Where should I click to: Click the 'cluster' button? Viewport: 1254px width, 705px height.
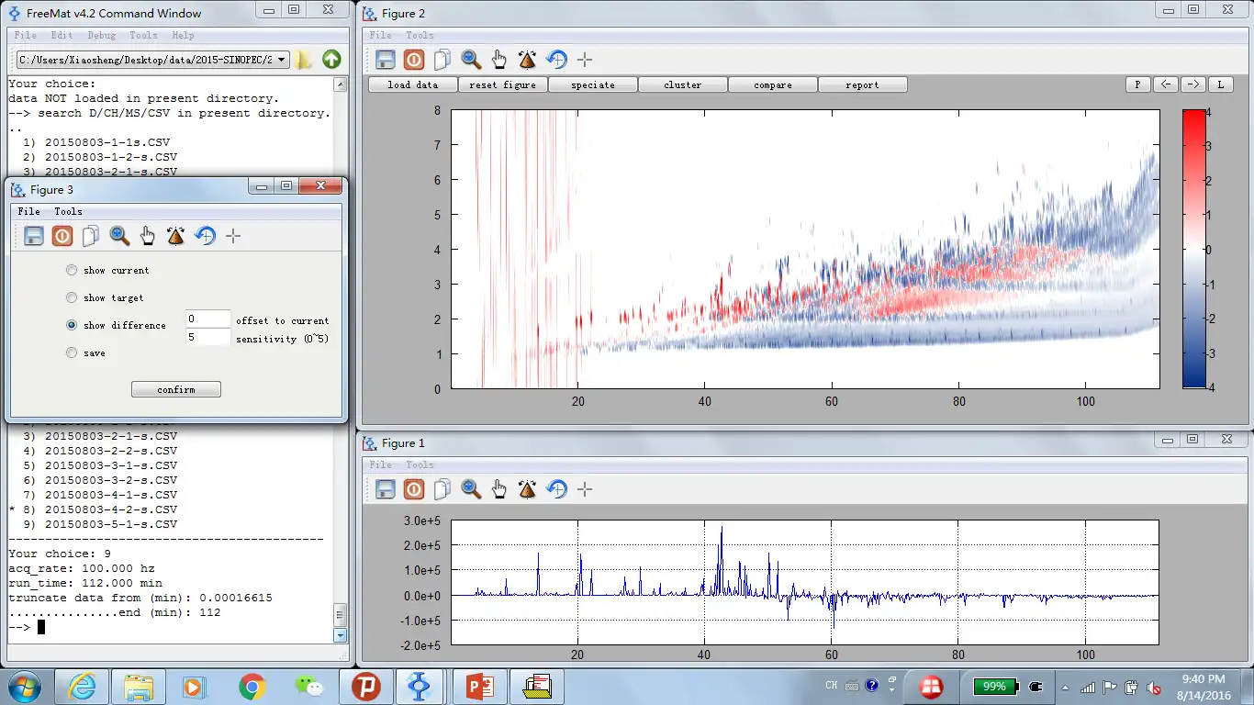coord(683,84)
